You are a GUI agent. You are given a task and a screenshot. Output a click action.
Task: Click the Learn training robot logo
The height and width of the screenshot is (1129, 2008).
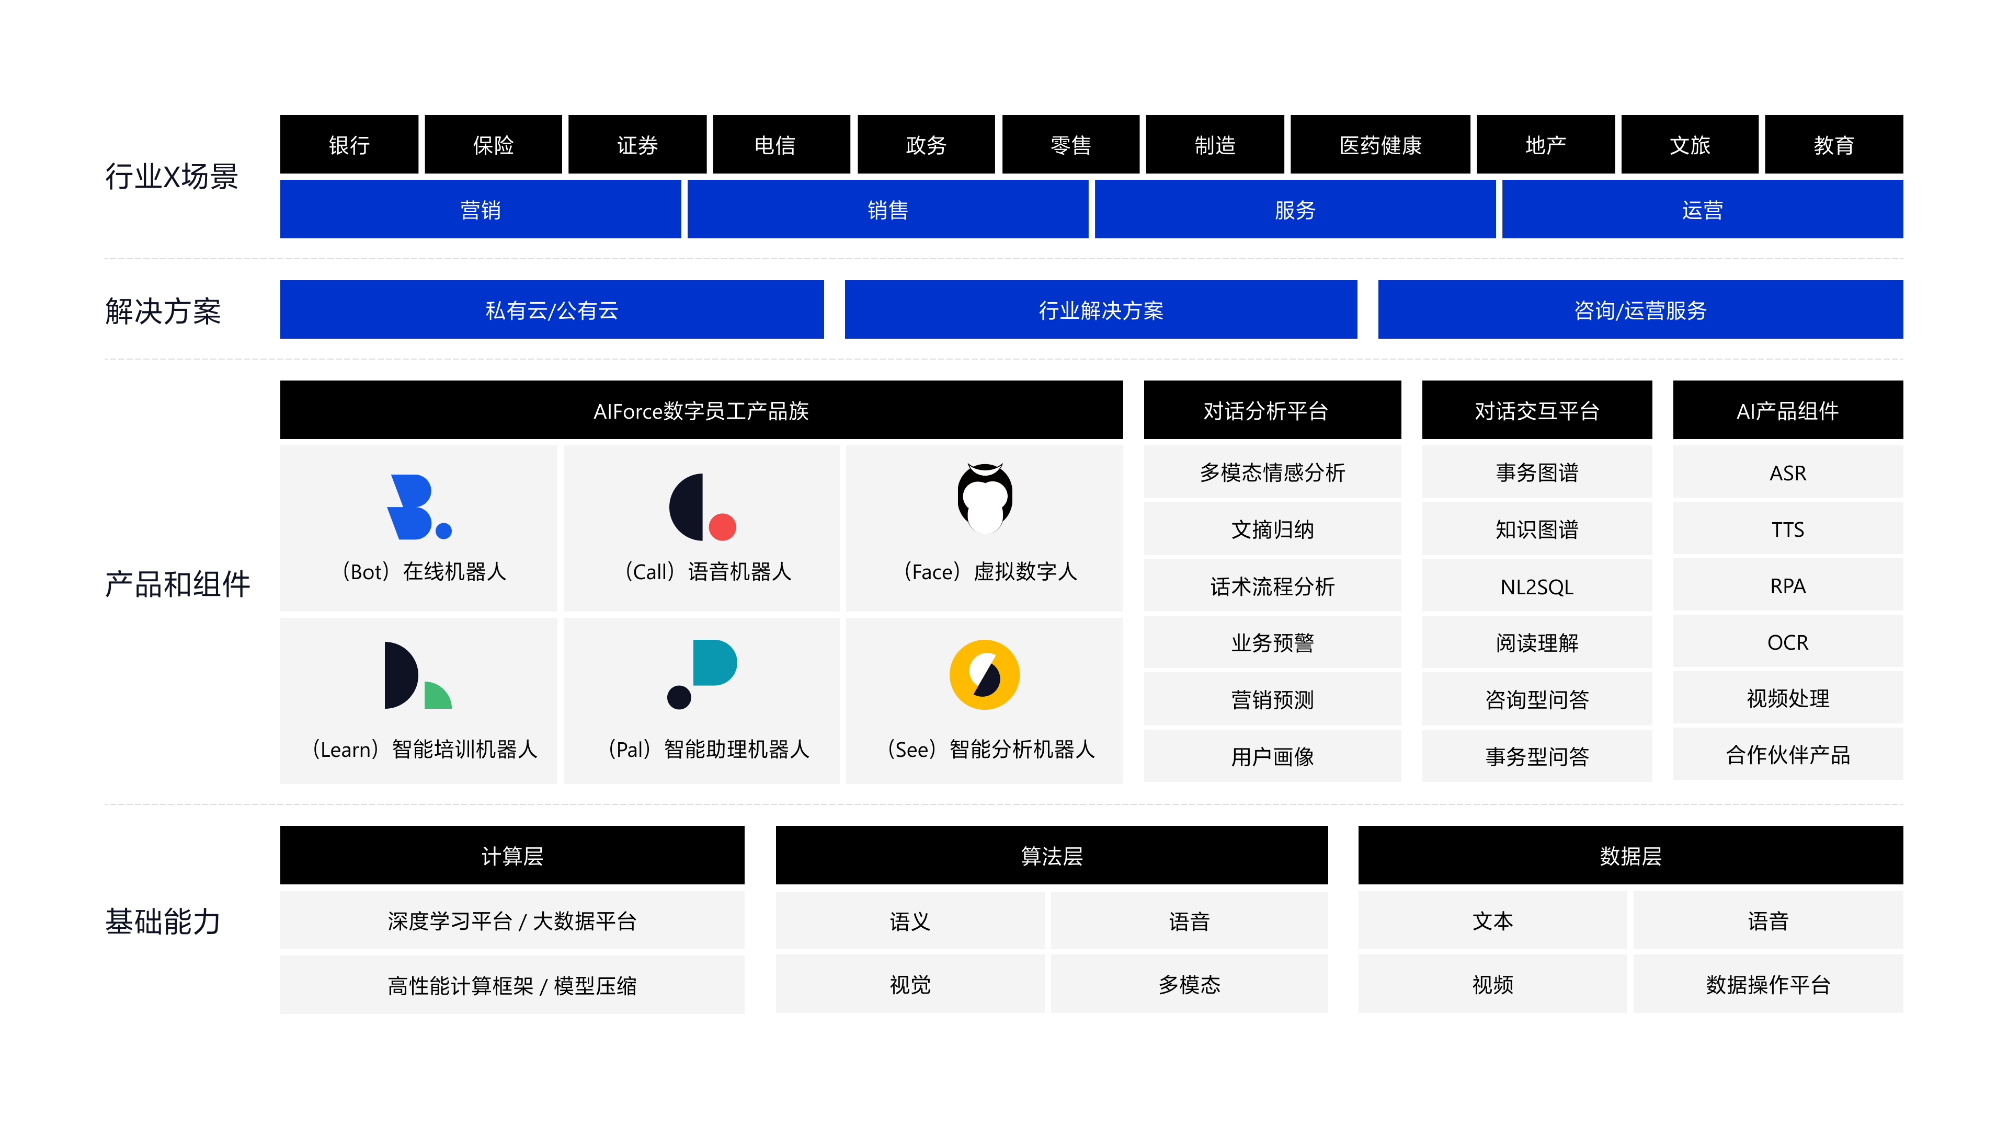417,675
